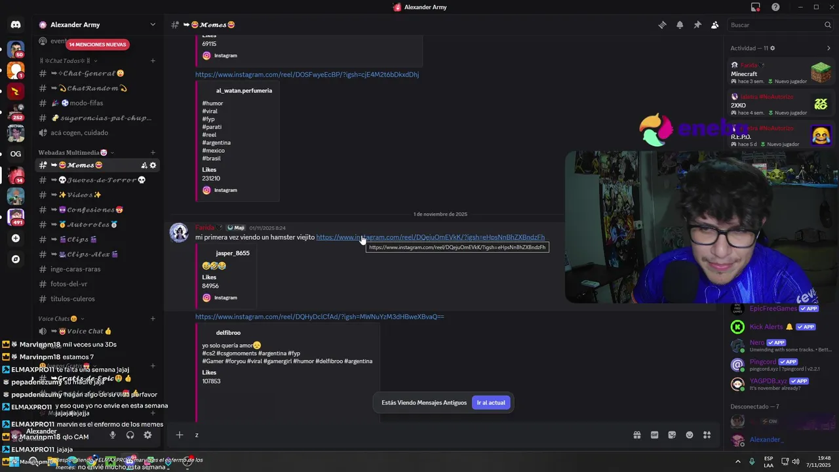839x472 pixels.
Task: Open the Activity settings gear icon
Action: coord(772,49)
